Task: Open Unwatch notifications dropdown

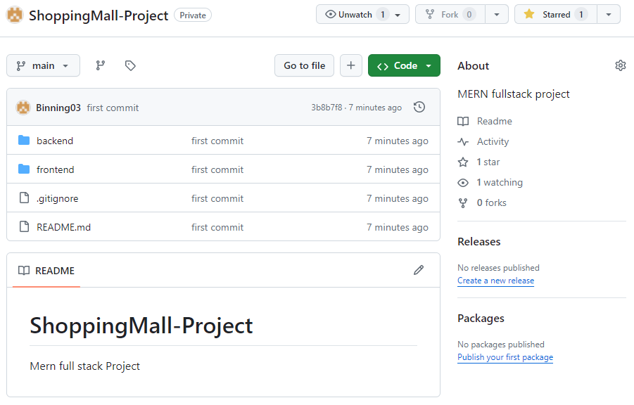Action: [362, 15]
